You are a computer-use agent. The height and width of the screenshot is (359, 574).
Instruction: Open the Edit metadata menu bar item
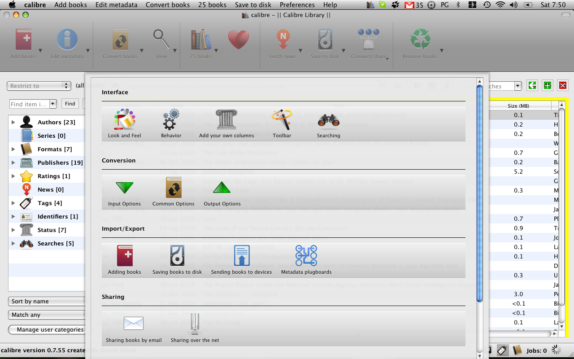[x=116, y=5]
